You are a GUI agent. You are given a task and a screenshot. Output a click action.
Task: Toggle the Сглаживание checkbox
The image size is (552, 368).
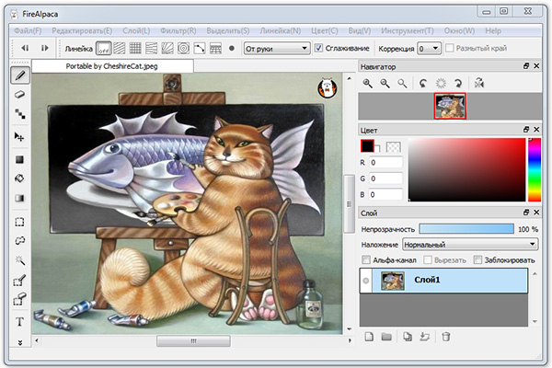[319, 48]
